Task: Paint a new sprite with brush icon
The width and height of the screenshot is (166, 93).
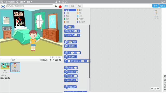Action: pos(53,60)
